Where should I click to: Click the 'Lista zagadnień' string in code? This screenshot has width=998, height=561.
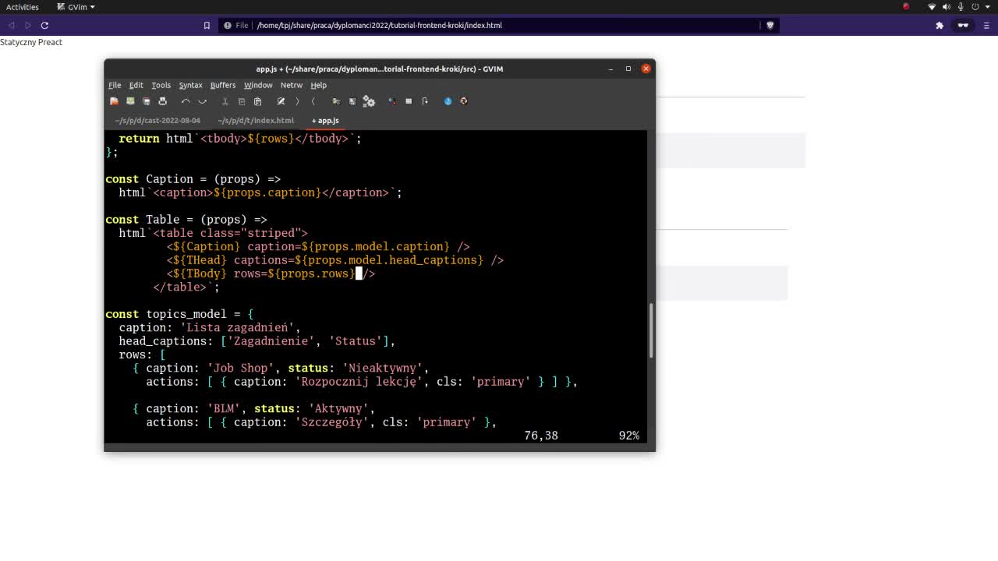pos(237,327)
